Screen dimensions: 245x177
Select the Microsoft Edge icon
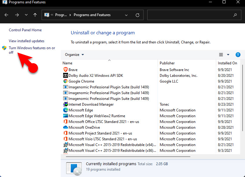pyautogui.click(x=66, y=110)
